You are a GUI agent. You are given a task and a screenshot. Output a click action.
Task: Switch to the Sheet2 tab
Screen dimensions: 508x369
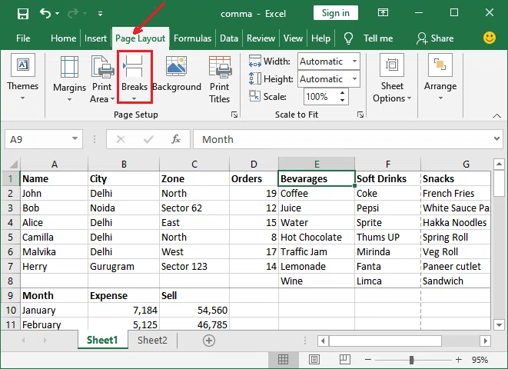pyautogui.click(x=152, y=340)
